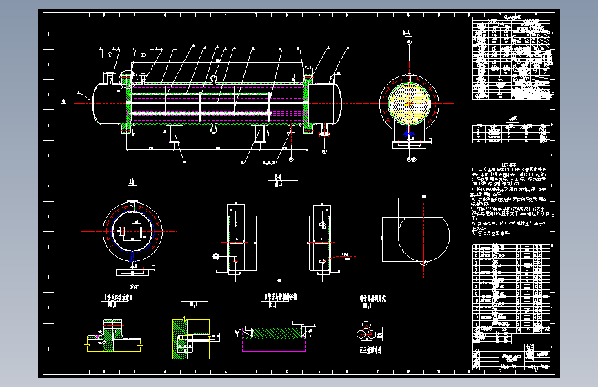Click the dished head outline view

pyautogui.click(x=416, y=231)
